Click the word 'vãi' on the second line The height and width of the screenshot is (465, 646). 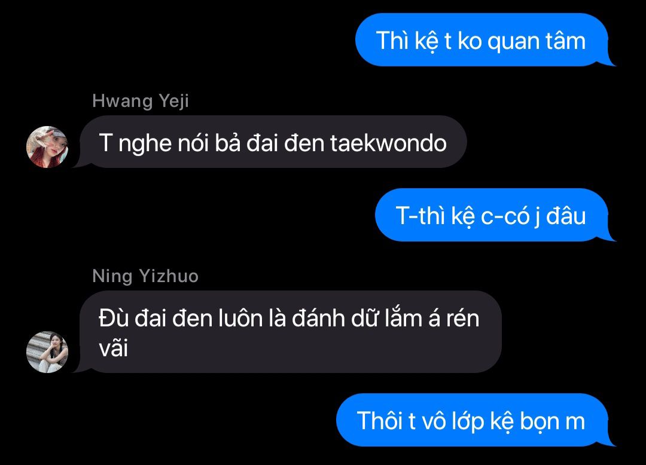click(113, 348)
